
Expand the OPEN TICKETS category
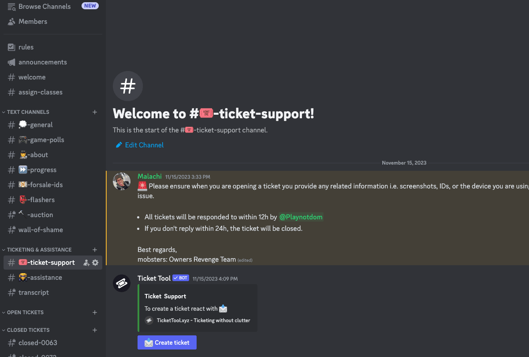click(23, 312)
